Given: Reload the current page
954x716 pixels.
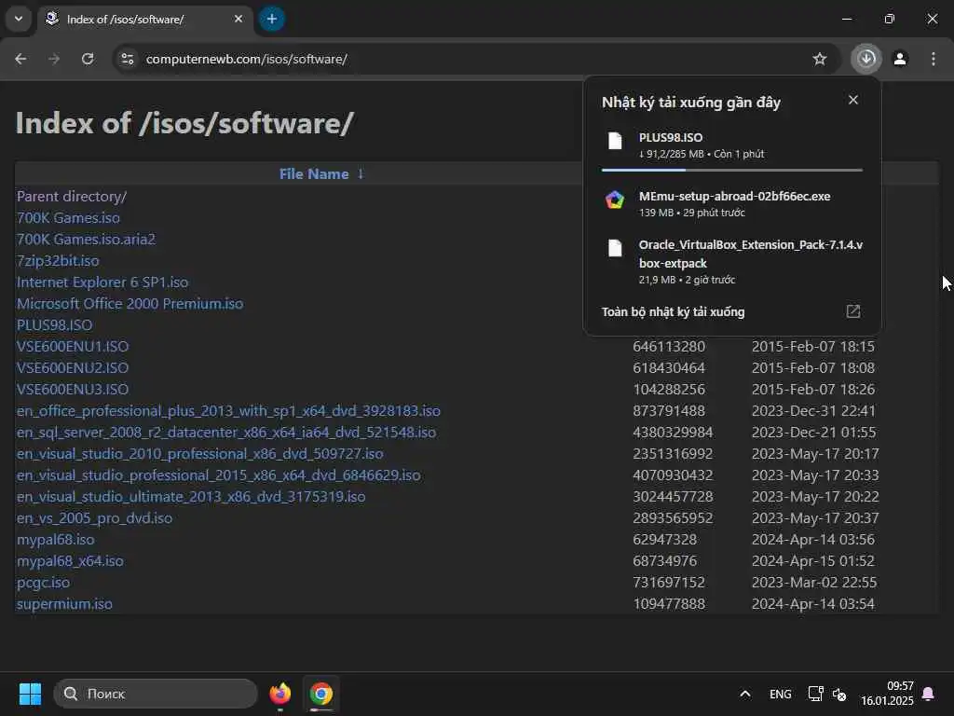Looking at the screenshot, I should (x=88, y=59).
